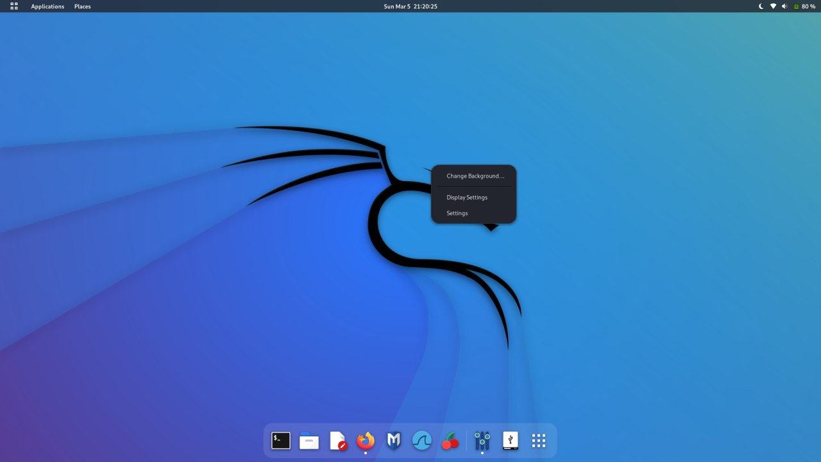Launch the Terminal from the dock
Image resolution: width=821 pixels, height=462 pixels.
click(x=281, y=441)
